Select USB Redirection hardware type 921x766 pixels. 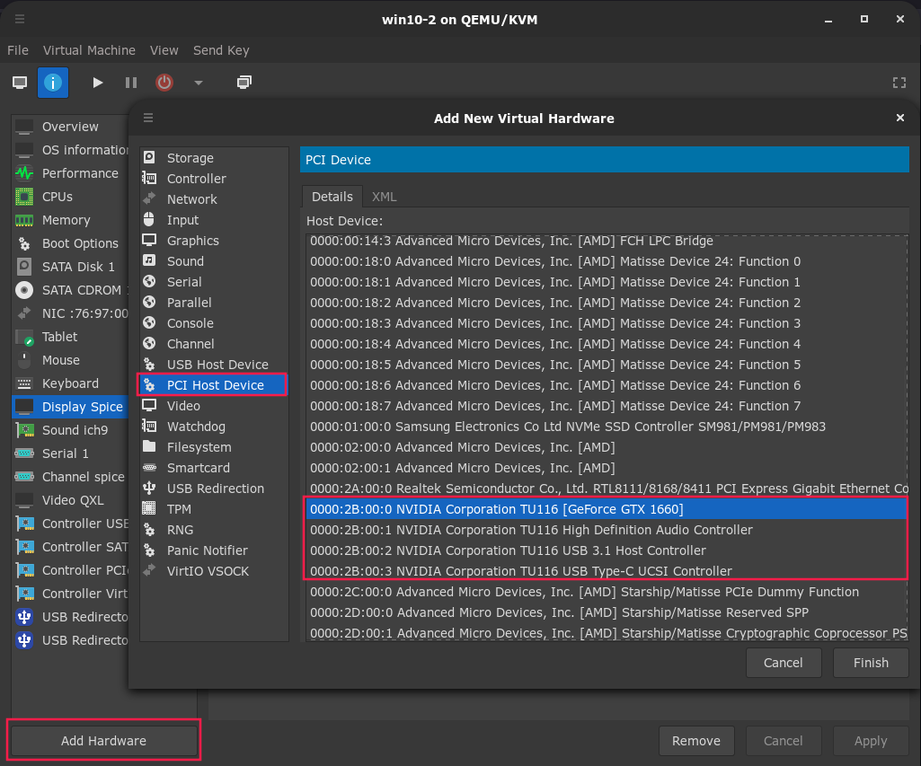tap(215, 489)
